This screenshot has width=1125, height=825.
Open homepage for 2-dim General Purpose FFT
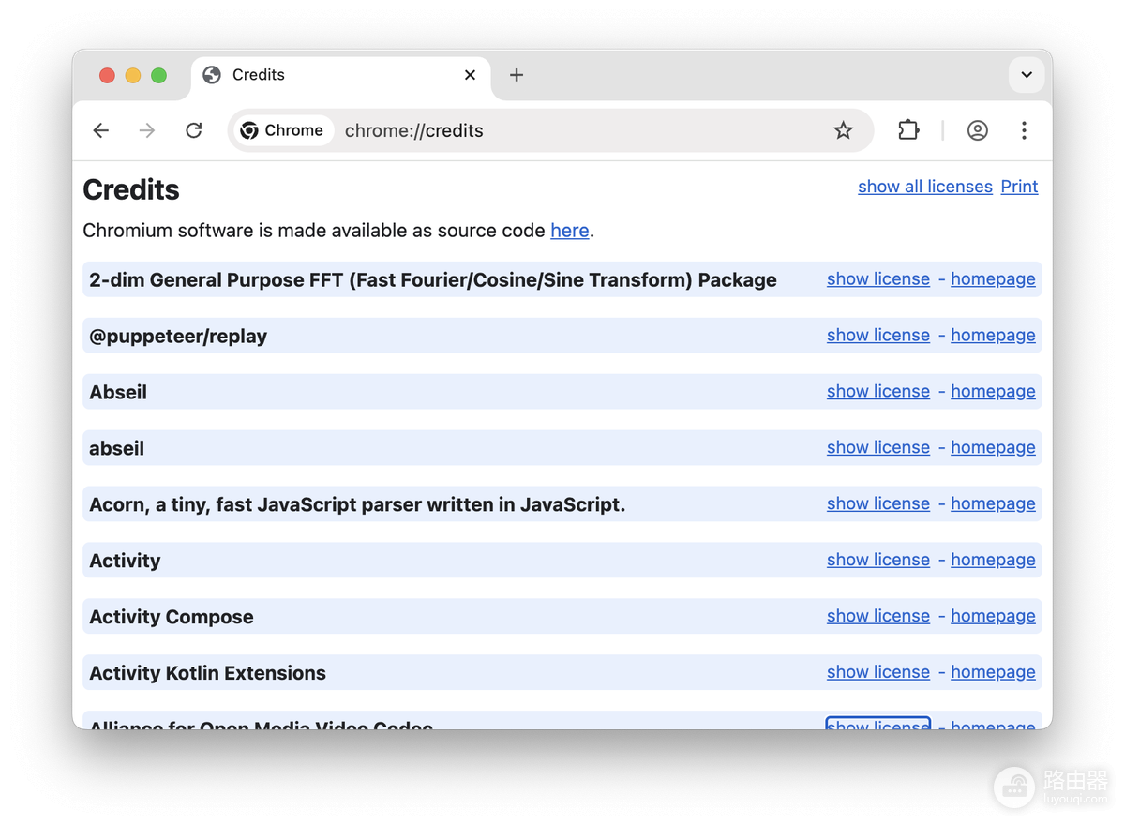pos(993,279)
